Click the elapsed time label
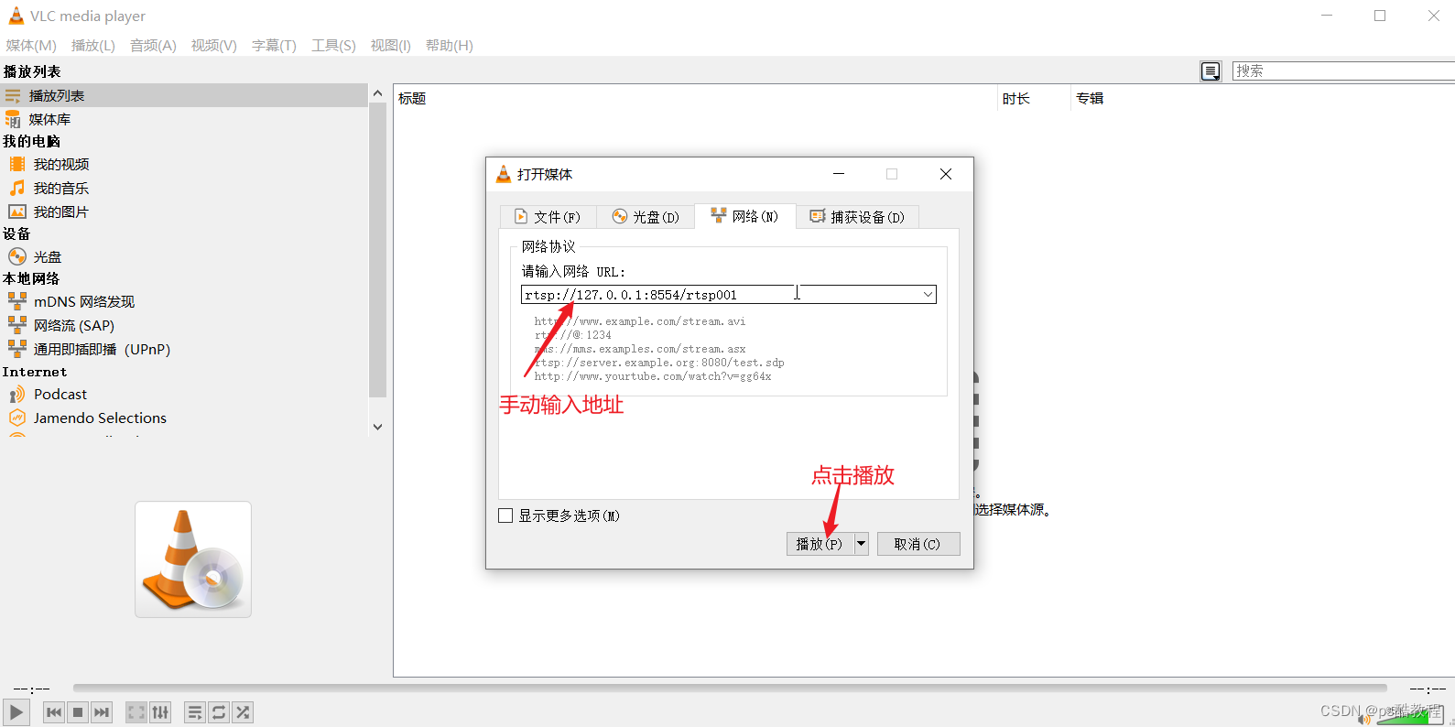Screen dimensions: 1455x727 click(x=31, y=689)
